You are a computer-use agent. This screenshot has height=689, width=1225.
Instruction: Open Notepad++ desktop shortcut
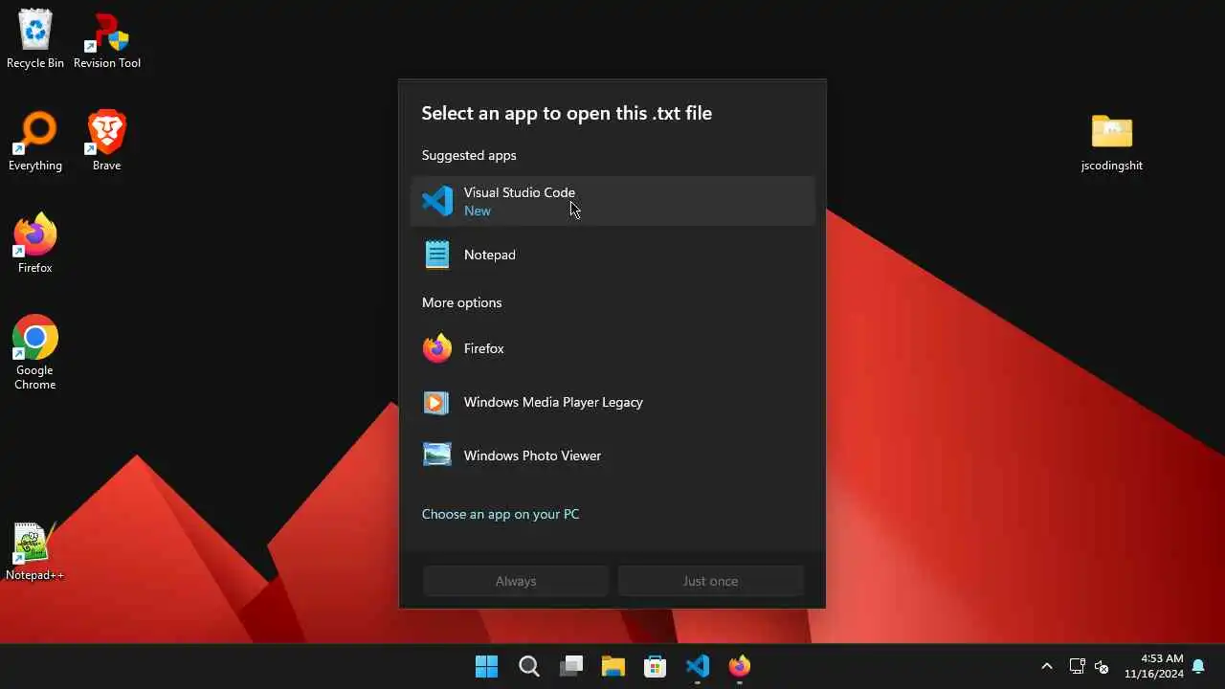click(x=35, y=552)
